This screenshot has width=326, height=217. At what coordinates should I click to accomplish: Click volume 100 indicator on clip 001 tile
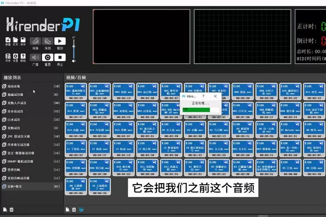[x=70, y=86]
